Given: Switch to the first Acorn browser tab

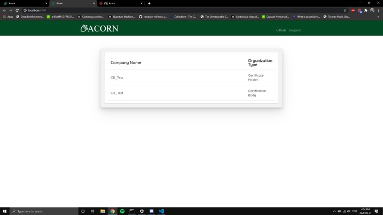Looking at the screenshot, I should click(24, 3).
